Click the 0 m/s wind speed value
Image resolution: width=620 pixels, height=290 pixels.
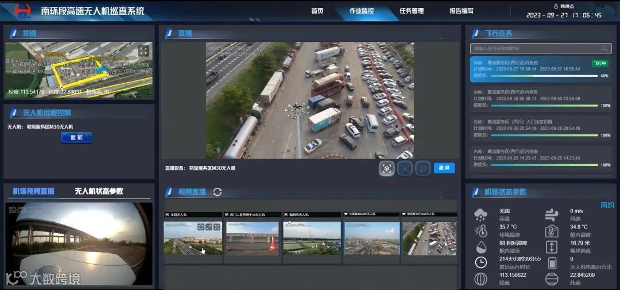click(577, 211)
